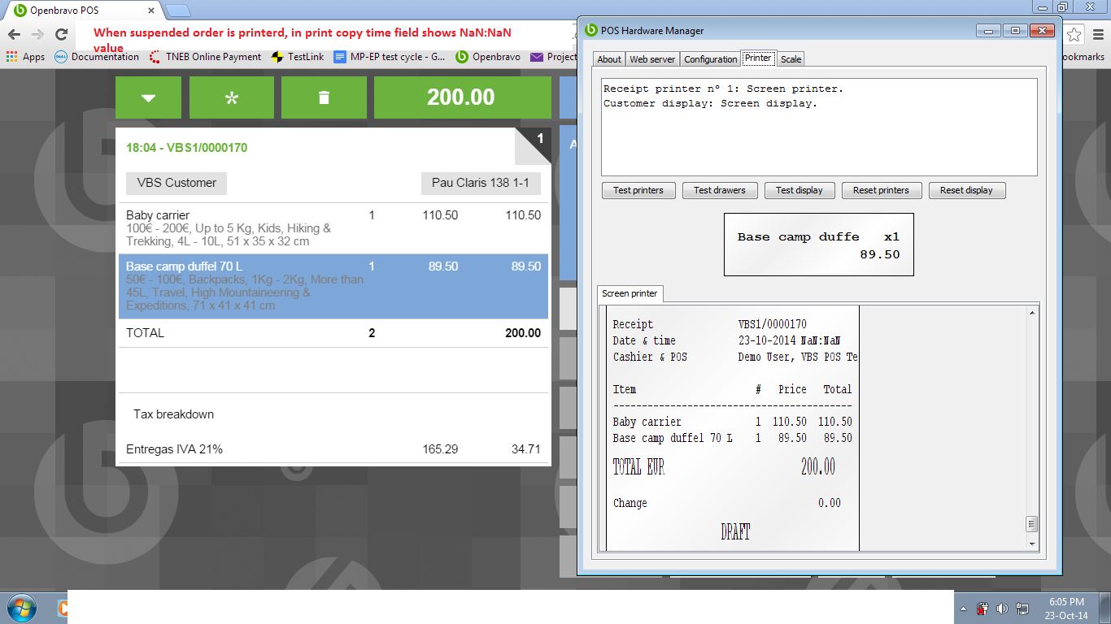Screen dimensions: 1111x624
Task: Open the green dropdown arrow menu button
Action: tap(148, 97)
